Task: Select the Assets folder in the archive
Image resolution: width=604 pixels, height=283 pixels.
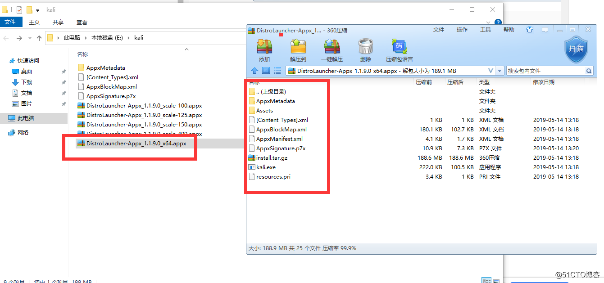Action: [261, 111]
